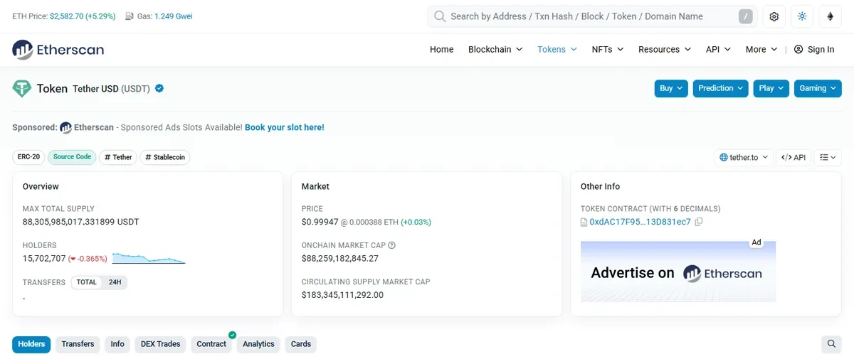Switch to the Holders tab
This screenshot has width=854, height=359.
(31, 344)
